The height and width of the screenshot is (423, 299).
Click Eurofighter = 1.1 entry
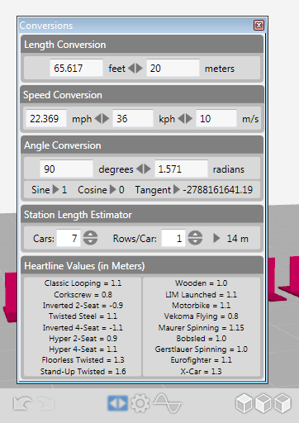coord(202,360)
